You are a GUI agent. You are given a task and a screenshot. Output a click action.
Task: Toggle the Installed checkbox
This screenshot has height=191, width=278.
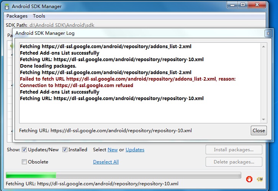click(65, 150)
